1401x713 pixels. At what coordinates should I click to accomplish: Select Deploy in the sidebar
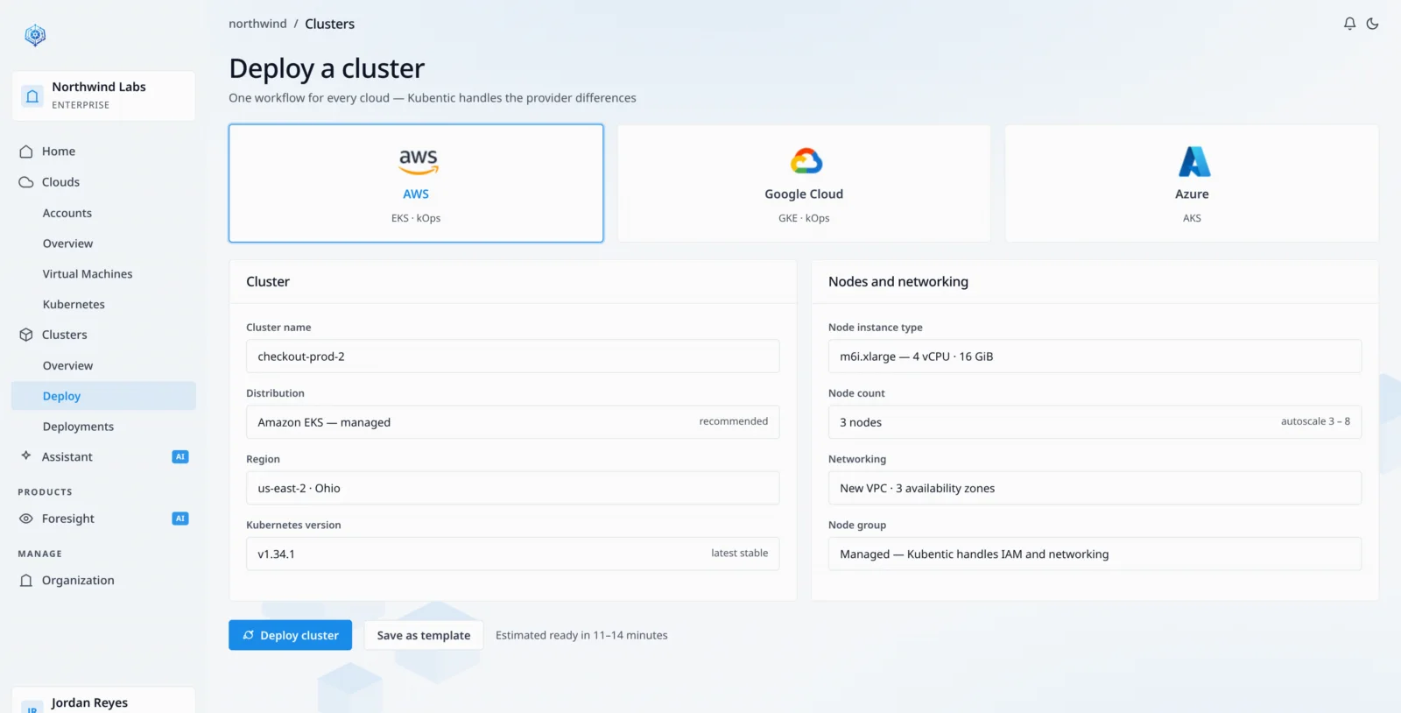pyautogui.click(x=103, y=396)
